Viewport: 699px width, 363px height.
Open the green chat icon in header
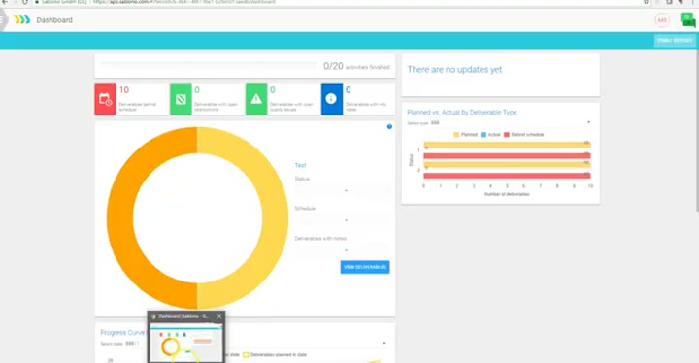pyautogui.click(x=687, y=20)
